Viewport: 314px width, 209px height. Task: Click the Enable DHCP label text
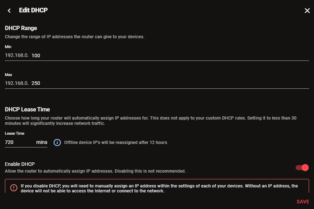(20, 164)
